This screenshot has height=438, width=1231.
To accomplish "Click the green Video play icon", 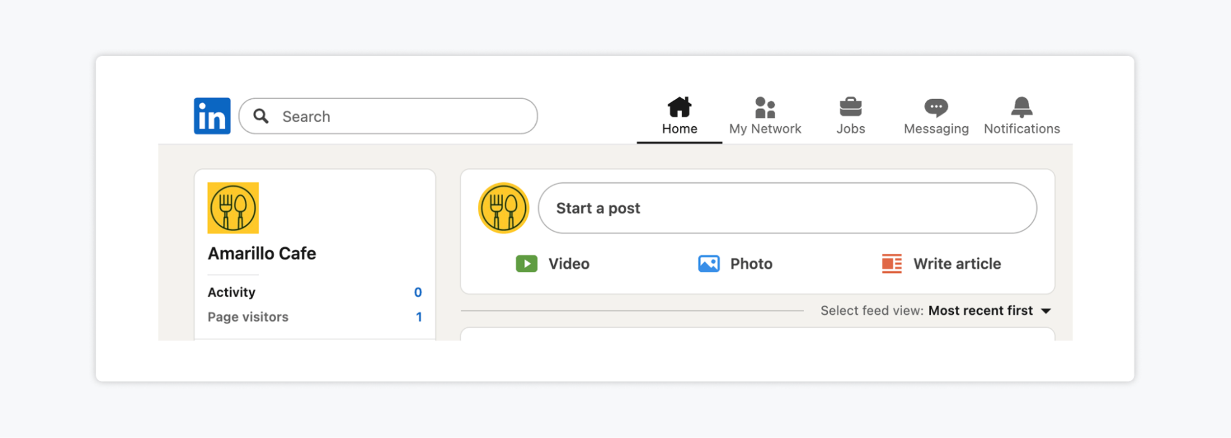I will [527, 264].
